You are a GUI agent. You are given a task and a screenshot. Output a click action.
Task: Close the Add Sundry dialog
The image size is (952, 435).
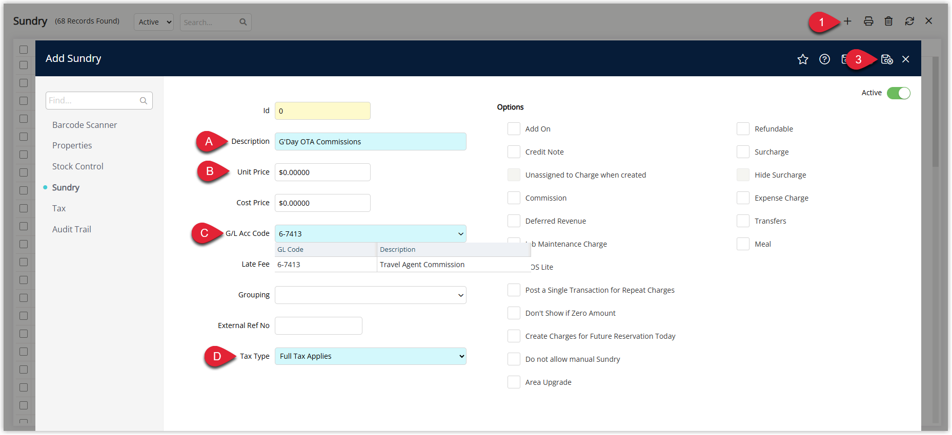[x=906, y=59]
